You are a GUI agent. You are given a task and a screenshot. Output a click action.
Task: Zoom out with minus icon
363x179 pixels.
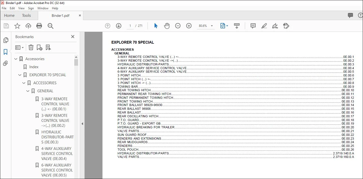click(178, 26)
